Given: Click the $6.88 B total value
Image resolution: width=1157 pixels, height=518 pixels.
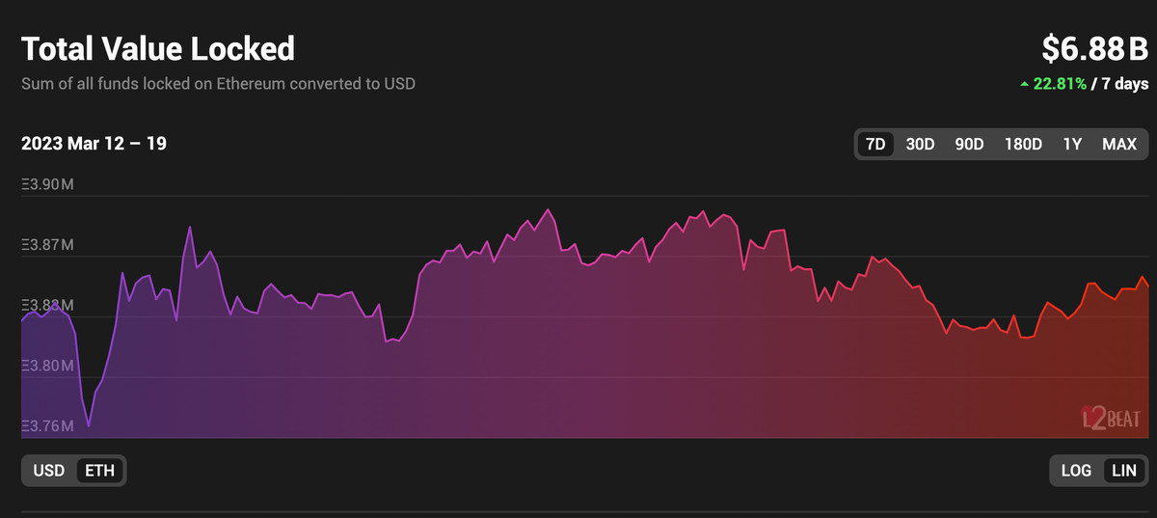Looking at the screenshot, I should (1094, 48).
